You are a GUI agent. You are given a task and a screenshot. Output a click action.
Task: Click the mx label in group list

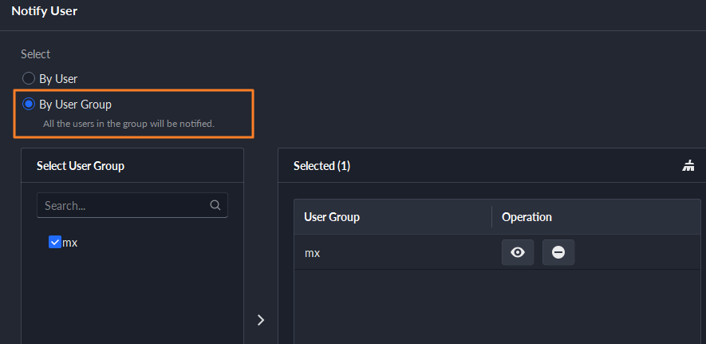click(70, 243)
